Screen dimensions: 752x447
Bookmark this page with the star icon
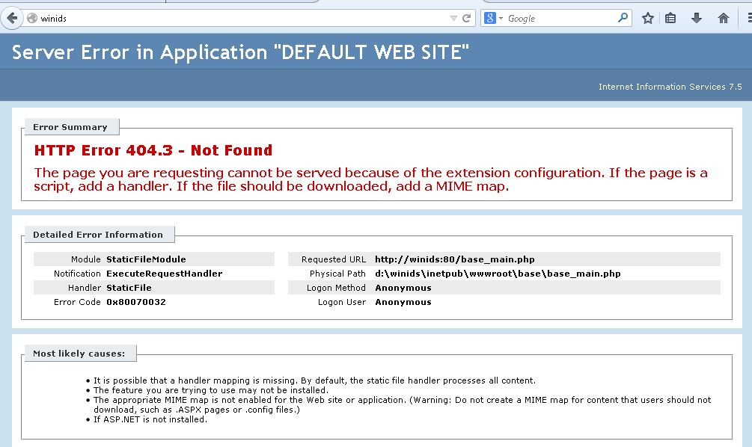pos(648,18)
